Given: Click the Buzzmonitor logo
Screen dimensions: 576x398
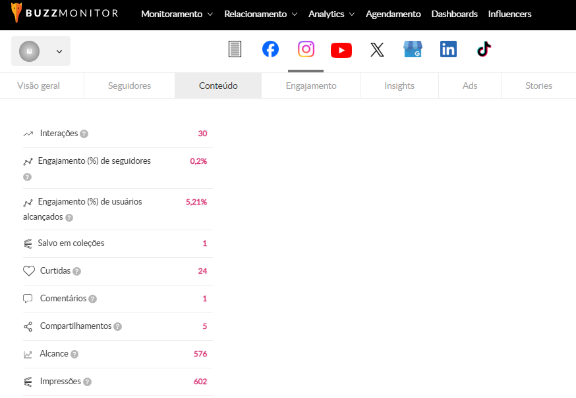Looking at the screenshot, I should point(65,13).
